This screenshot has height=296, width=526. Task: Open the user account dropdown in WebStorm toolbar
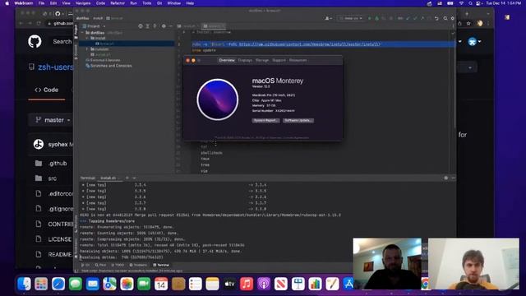[x=328, y=18]
